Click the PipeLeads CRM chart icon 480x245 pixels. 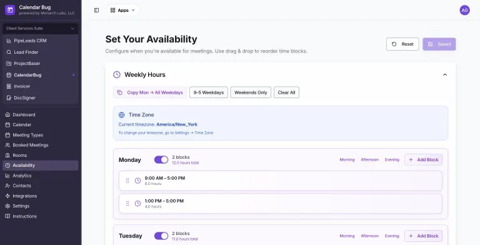9,41
